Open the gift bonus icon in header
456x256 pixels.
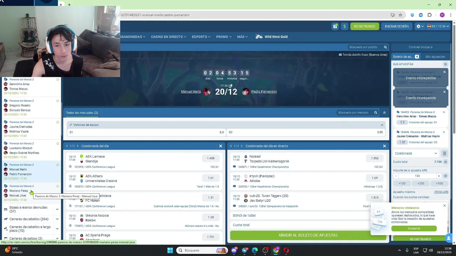point(335,26)
